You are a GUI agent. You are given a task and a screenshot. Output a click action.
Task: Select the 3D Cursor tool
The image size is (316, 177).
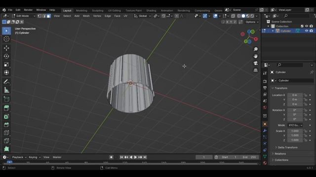[6, 39]
